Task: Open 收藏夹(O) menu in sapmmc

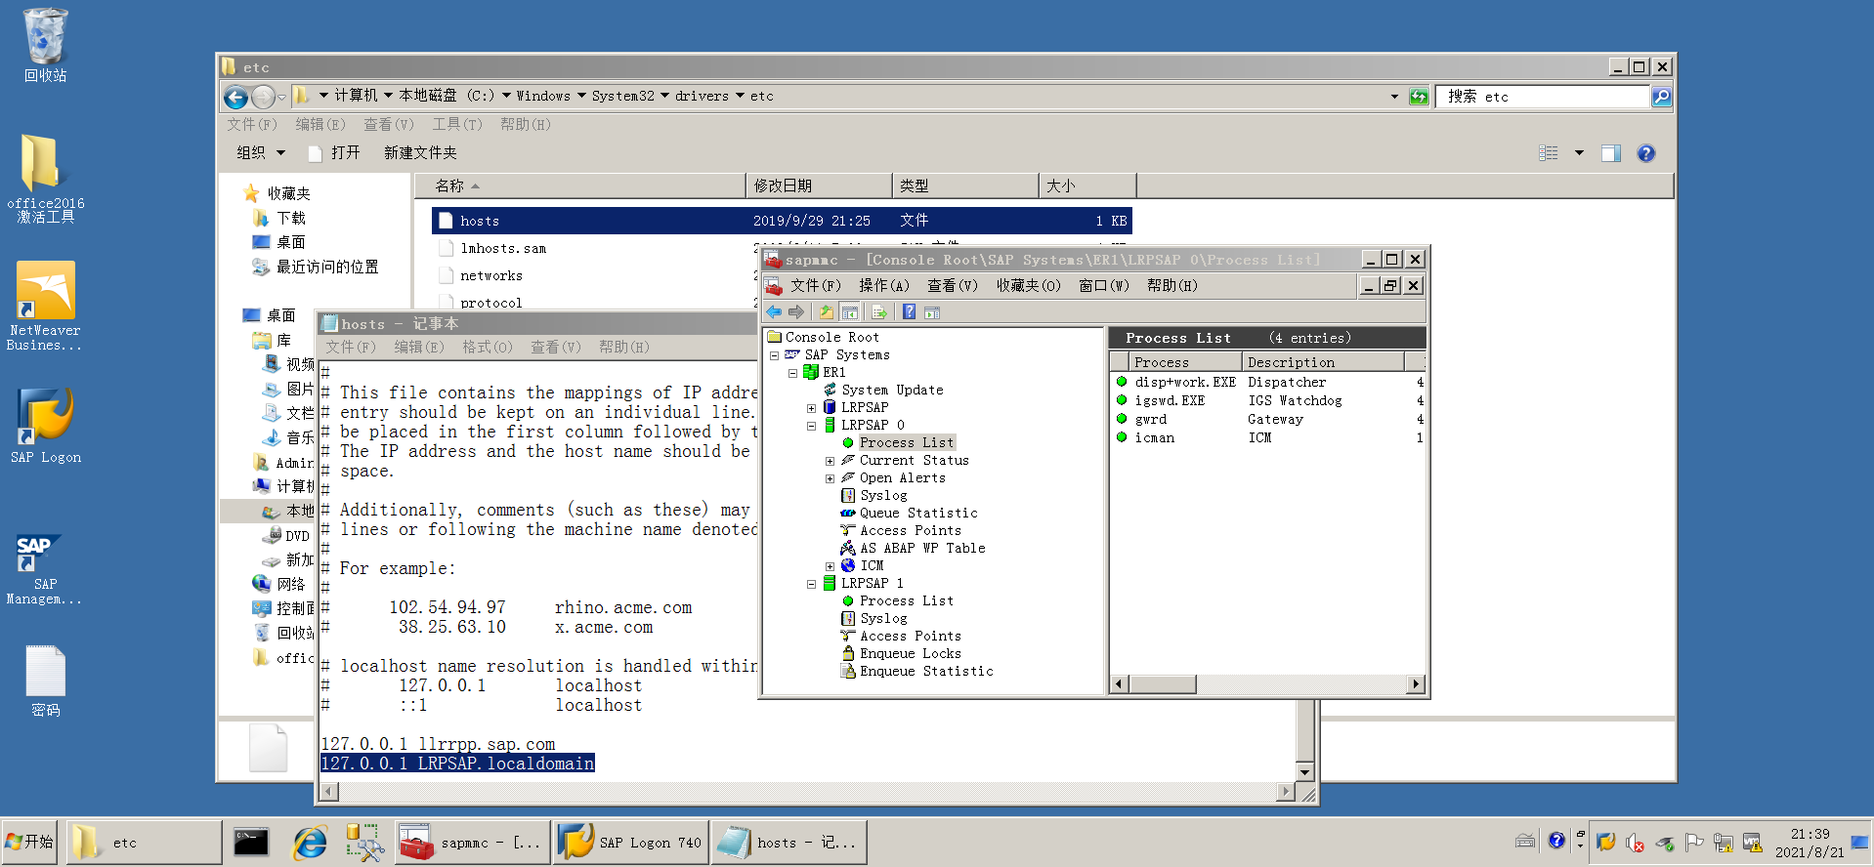Action: click(1028, 286)
